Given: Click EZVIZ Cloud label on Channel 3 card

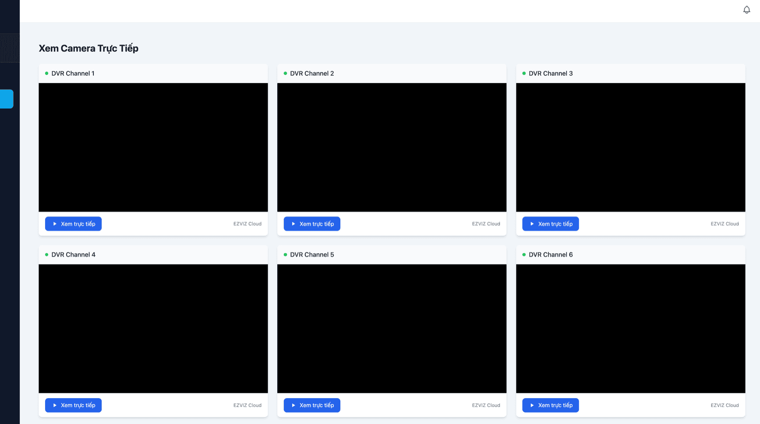Looking at the screenshot, I should [x=725, y=224].
